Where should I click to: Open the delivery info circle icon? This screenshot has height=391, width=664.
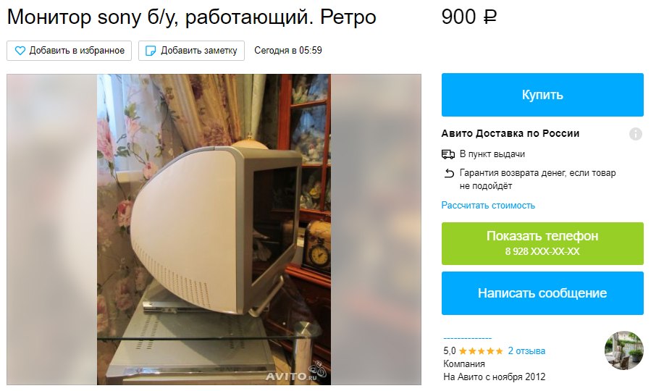click(x=635, y=134)
